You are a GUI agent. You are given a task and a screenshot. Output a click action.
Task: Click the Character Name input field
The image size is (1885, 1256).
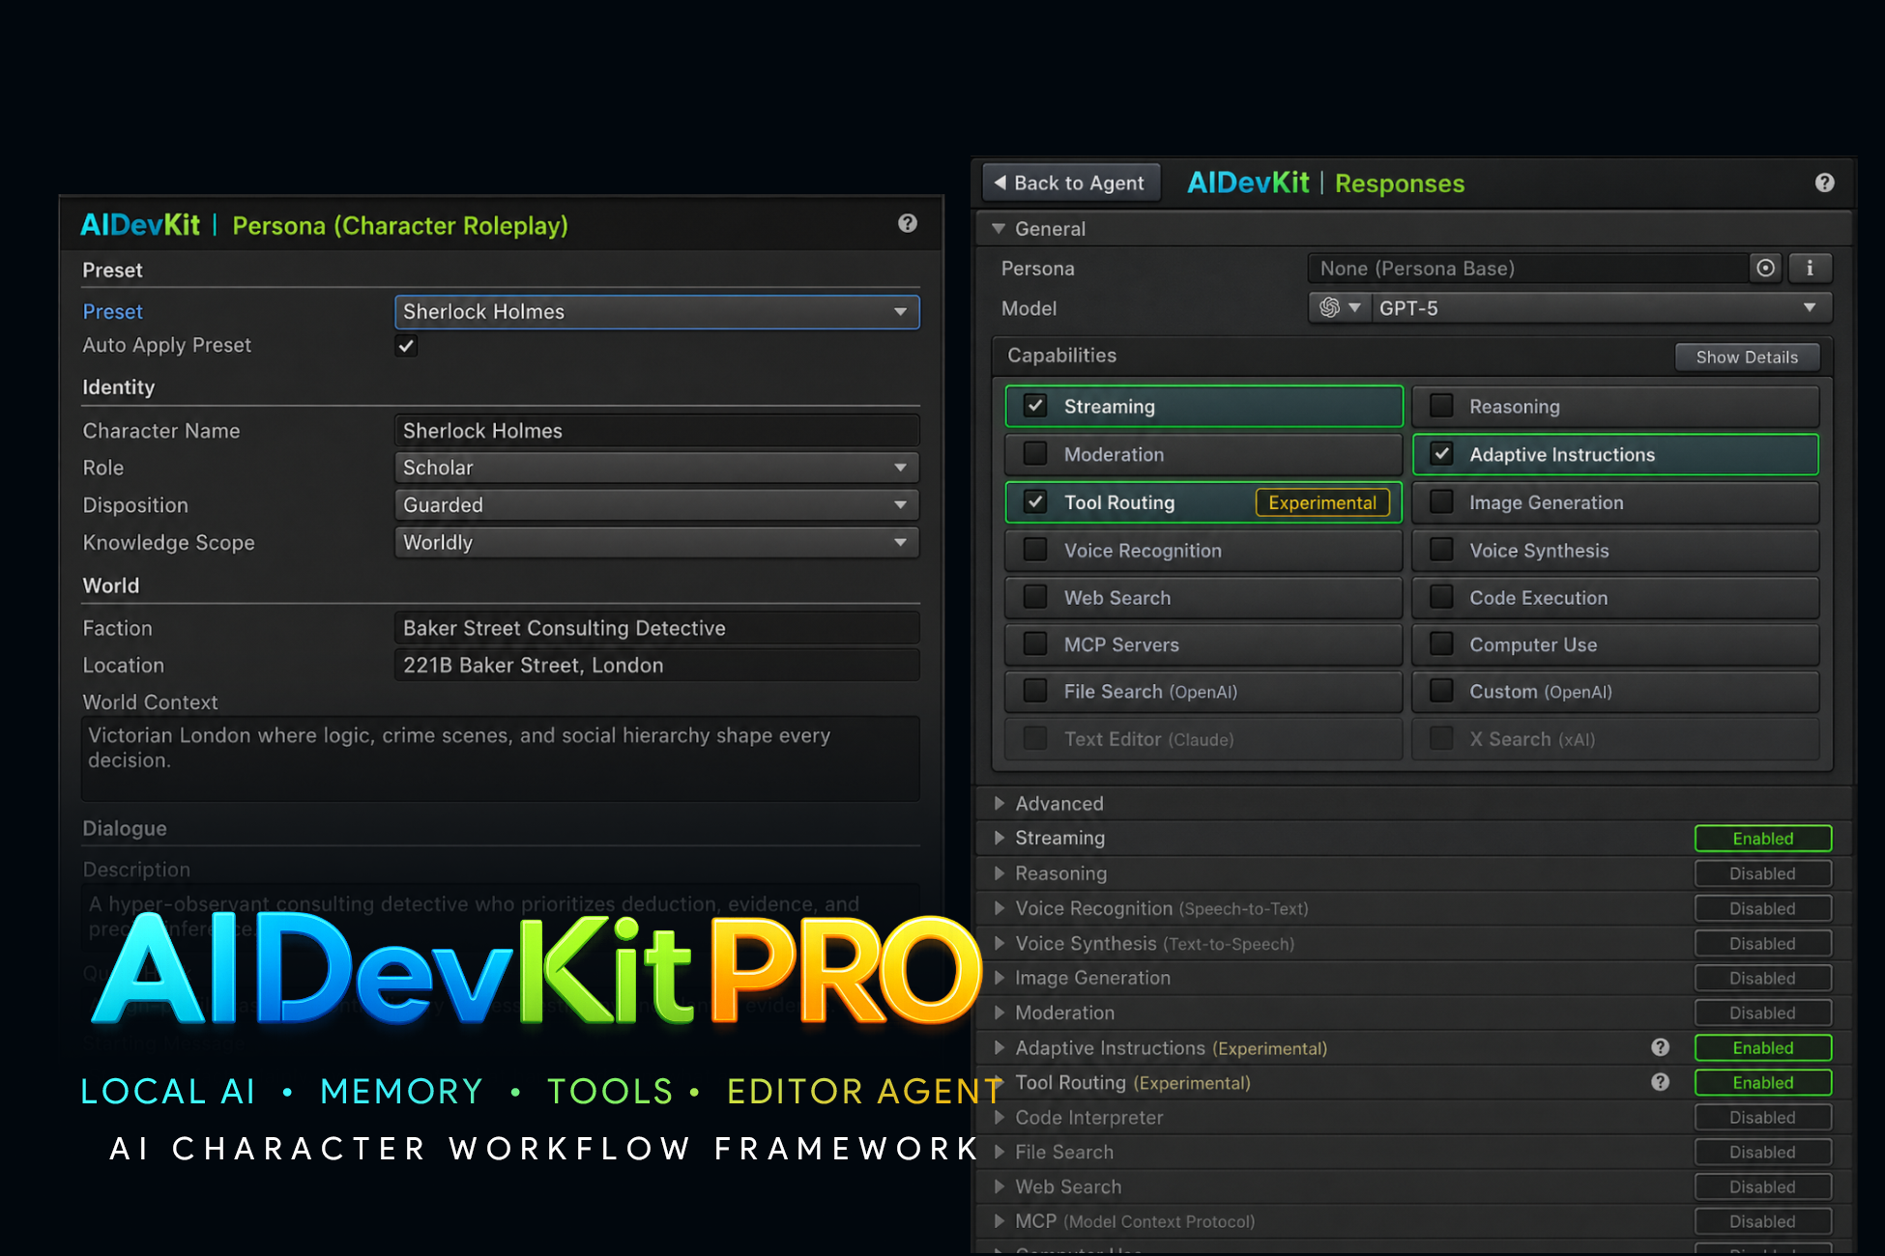(656, 431)
